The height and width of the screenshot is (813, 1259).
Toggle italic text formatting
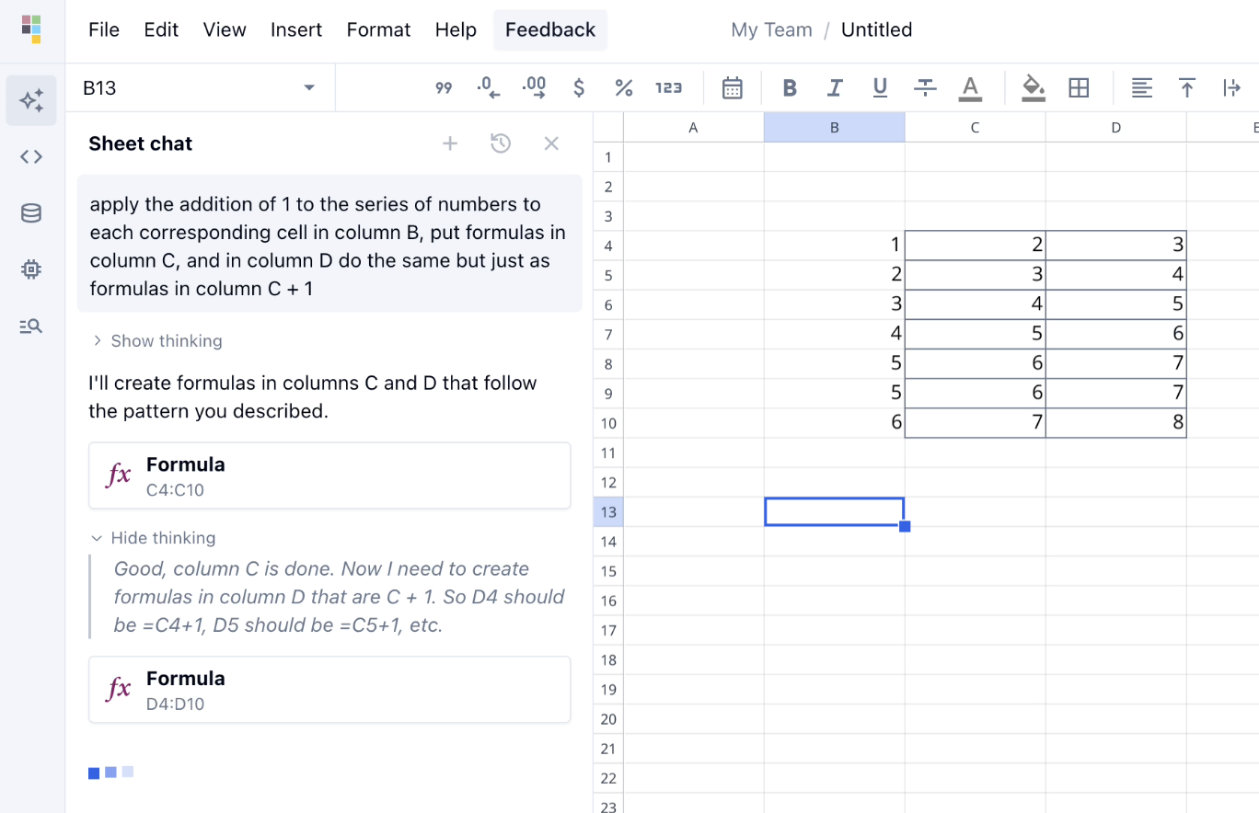point(835,88)
